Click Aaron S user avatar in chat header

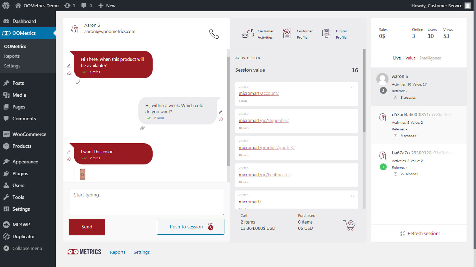pyautogui.click(x=74, y=30)
